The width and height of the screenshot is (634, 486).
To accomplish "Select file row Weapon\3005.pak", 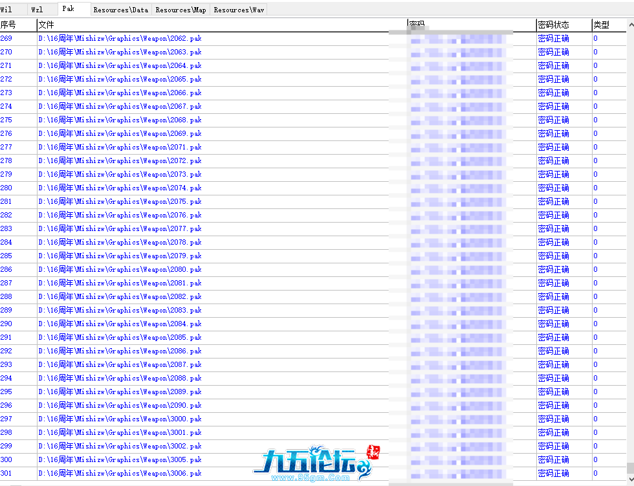I will [x=313, y=459].
